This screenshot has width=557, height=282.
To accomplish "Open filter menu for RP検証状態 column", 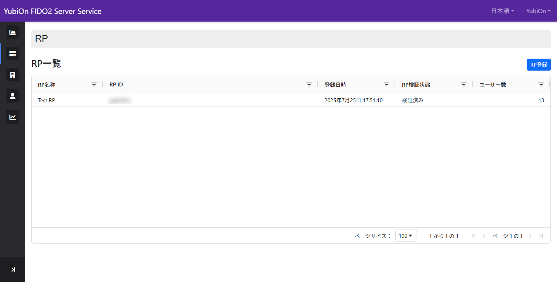I will tap(464, 84).
